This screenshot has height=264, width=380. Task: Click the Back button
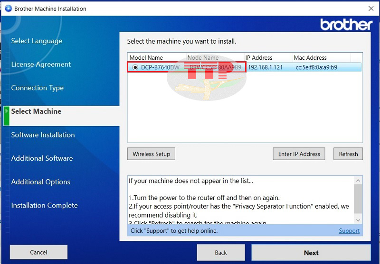pos(221,253)
